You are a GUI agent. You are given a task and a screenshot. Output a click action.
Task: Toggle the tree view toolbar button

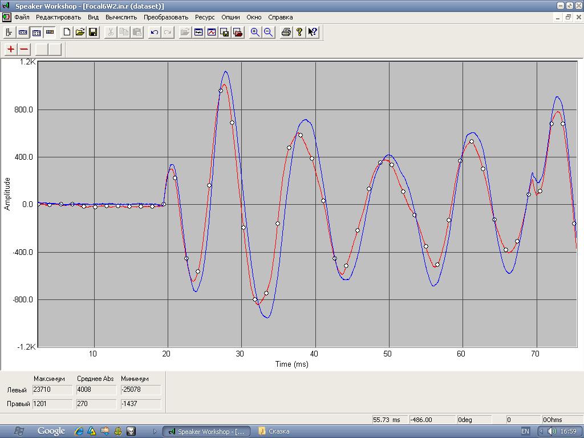[10, 33]
